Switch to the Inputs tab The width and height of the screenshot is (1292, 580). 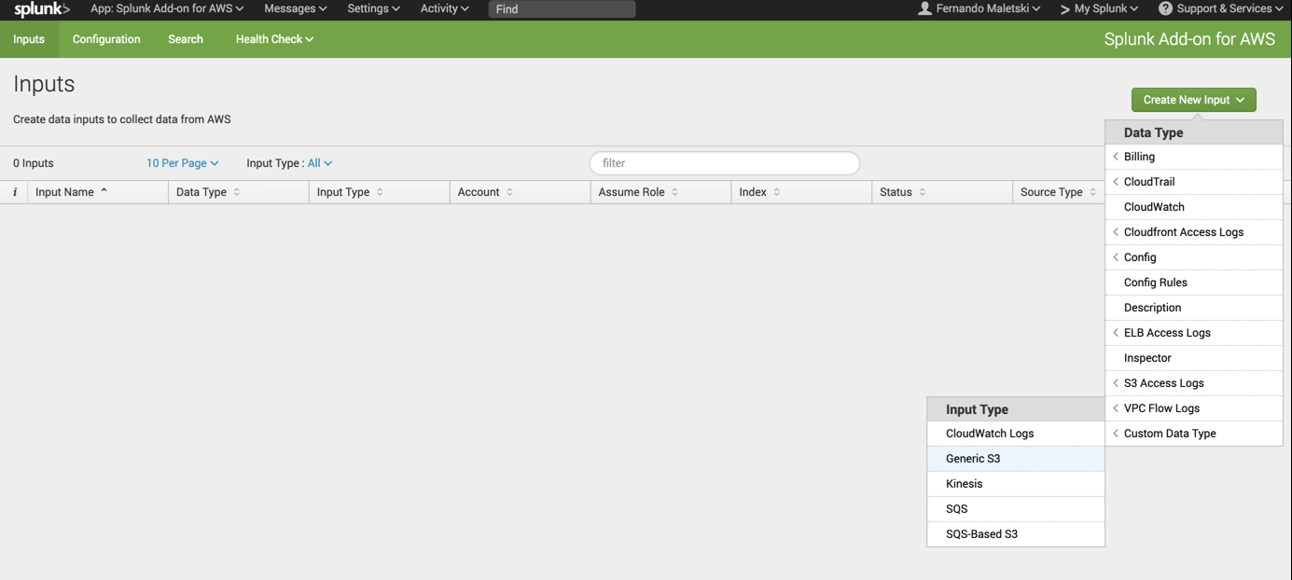(x=29, y=39)
